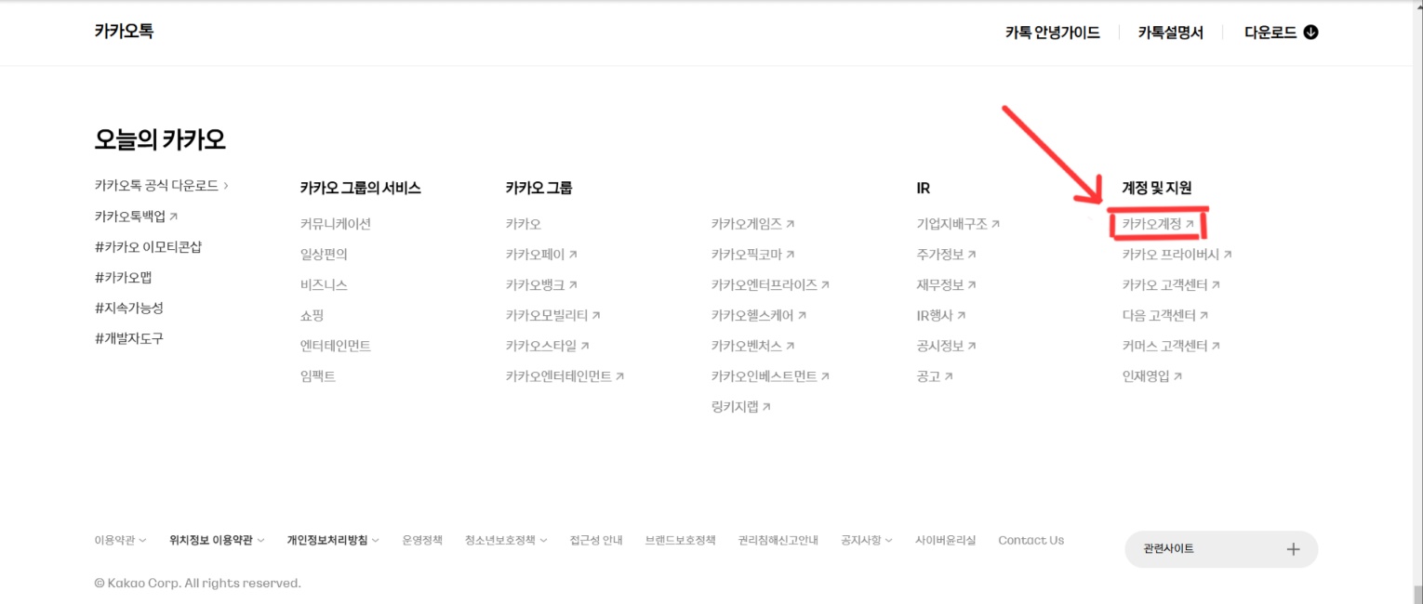This screenshot has height=604, width=1423.
Task: Open 쇼핑 service category
Action: click(x=312, y=316)
